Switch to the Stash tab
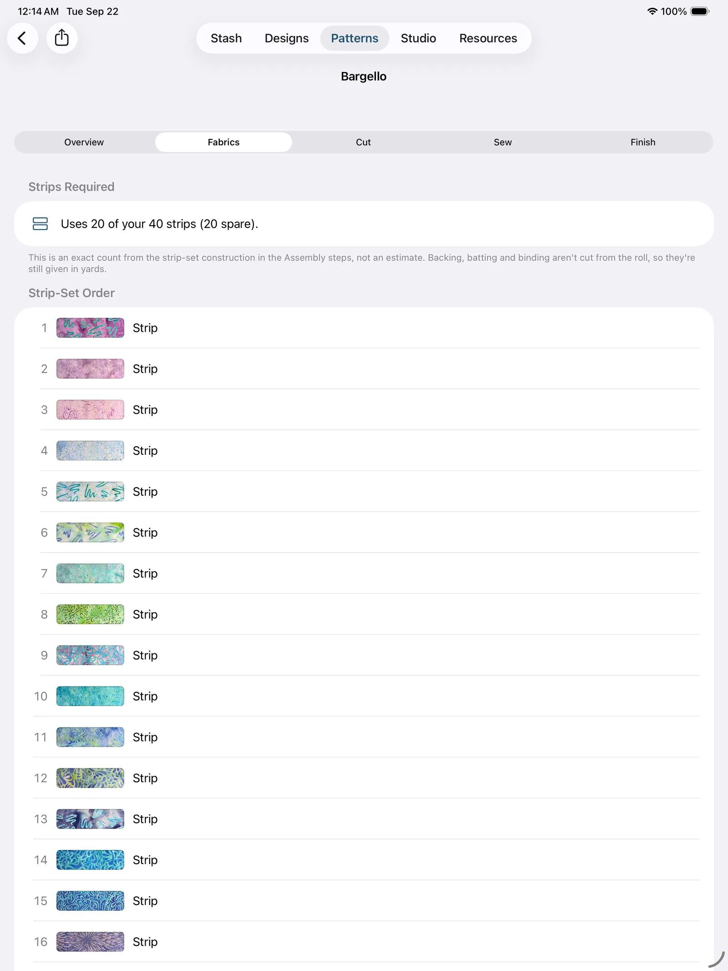Viewport: 728px width, 971px height. (226, 38)
